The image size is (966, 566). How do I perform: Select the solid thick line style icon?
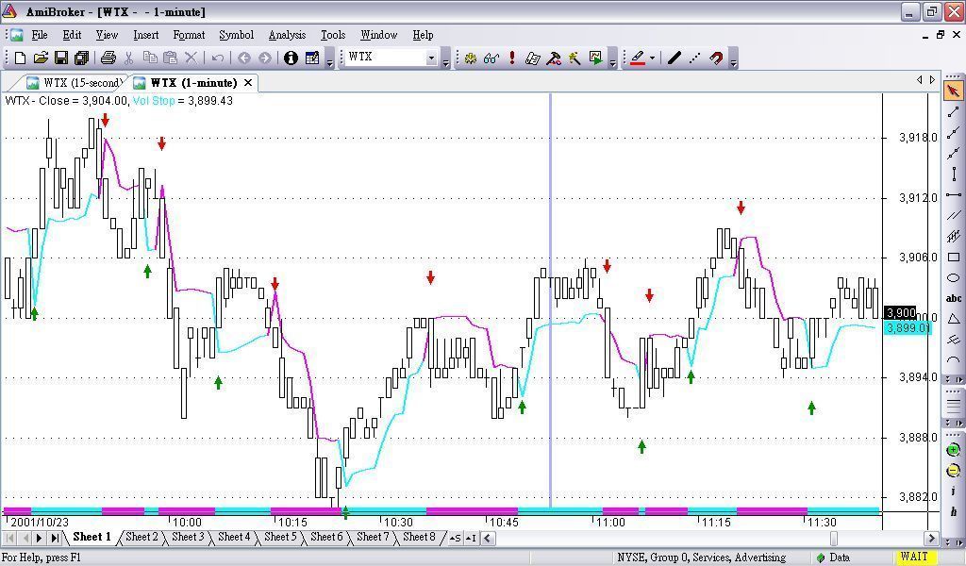point(675,58)
